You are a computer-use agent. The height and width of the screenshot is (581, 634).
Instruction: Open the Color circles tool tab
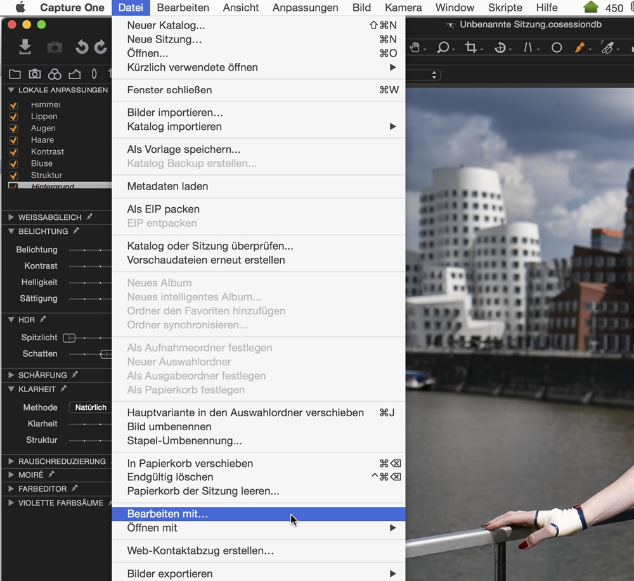pos(55,74)
